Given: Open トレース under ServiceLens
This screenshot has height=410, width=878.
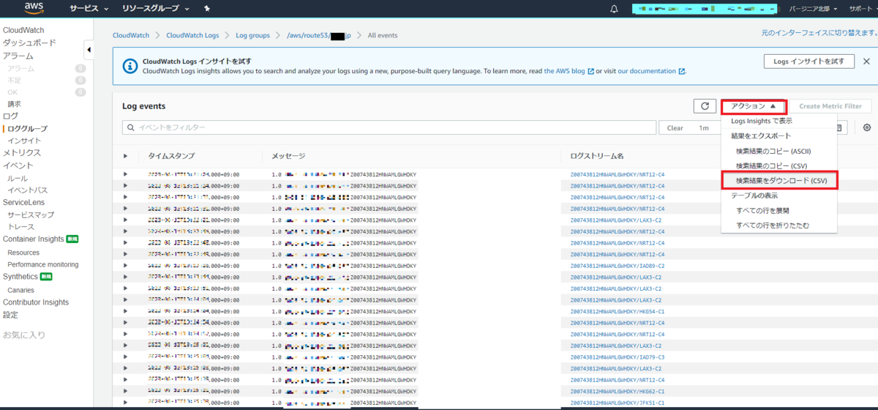Looking at the screenshot, I should coord(20,227).
